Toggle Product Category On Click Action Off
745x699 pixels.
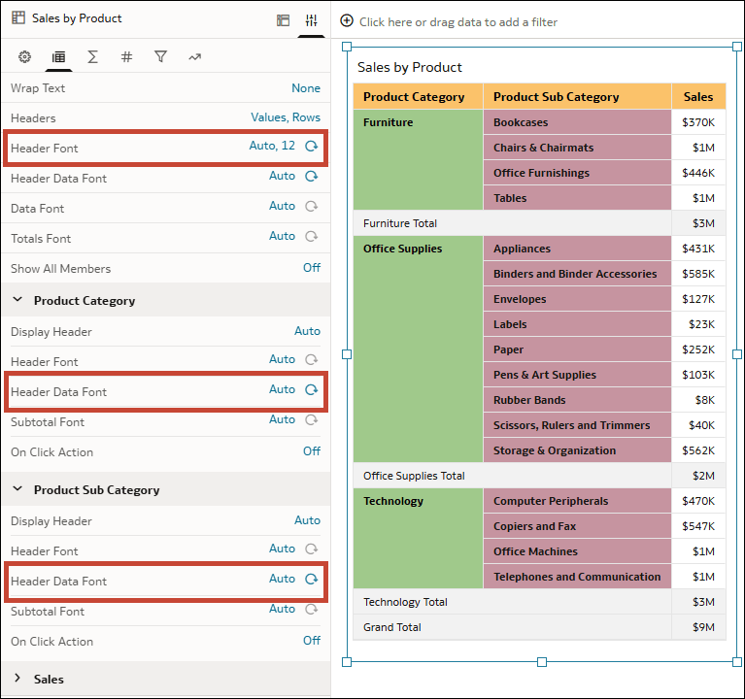(311, 451)
